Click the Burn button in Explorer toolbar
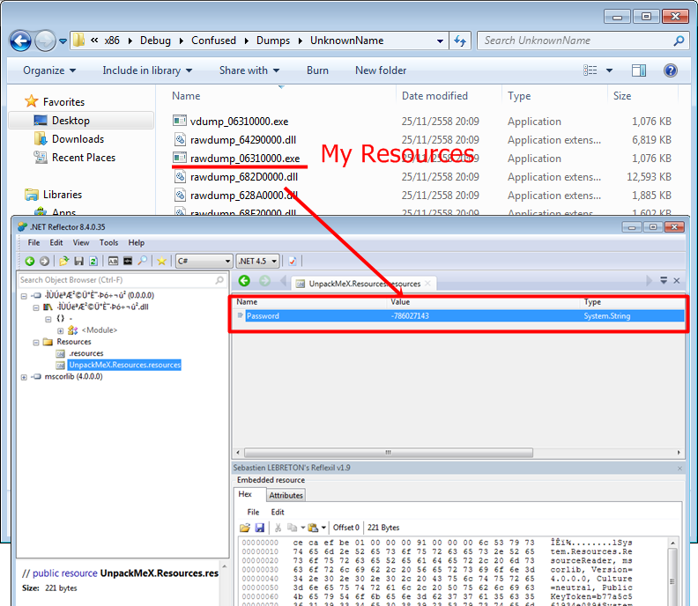This screenshot has width=698, height=606. (317, 70)
